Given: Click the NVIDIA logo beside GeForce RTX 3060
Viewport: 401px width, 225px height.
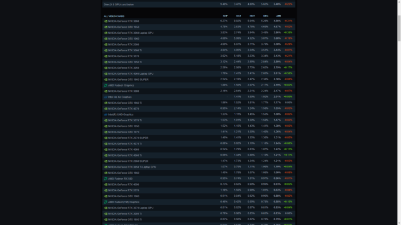Looking at the screenshot, I should tap(106, 21).
